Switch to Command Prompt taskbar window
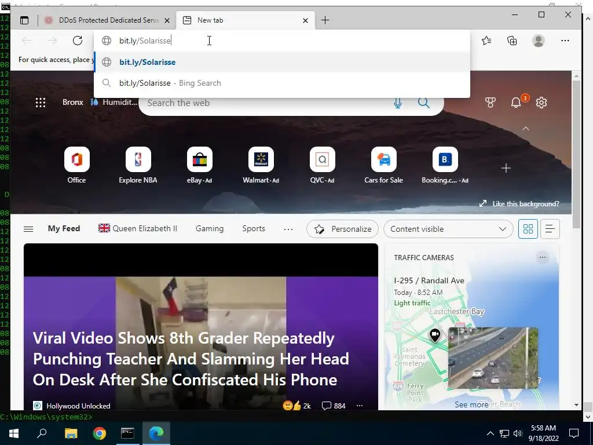This screenshot has height=445, width=593. pos(127,433)
